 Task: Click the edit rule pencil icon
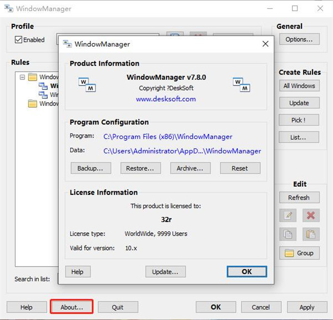click(287, 216)
